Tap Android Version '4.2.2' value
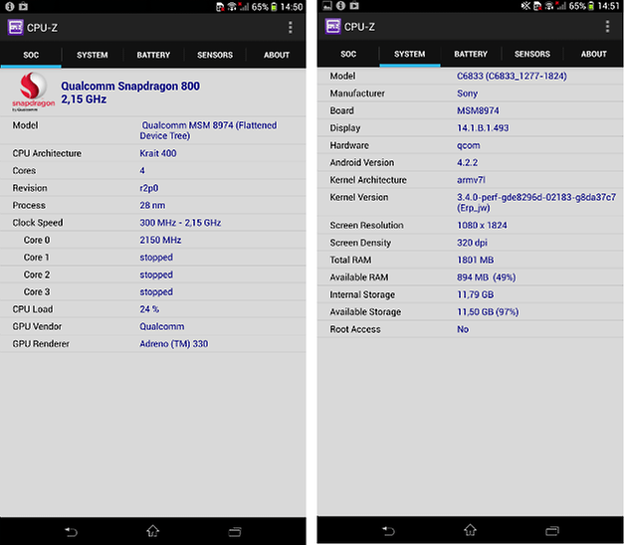This screenshot has height=545, width=625. tap(467, 163)
